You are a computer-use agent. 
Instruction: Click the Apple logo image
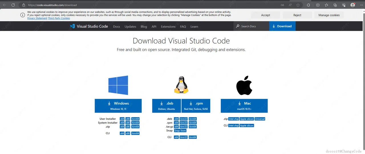tap(244, 85)
